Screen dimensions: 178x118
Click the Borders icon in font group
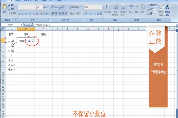coord(31,14)
